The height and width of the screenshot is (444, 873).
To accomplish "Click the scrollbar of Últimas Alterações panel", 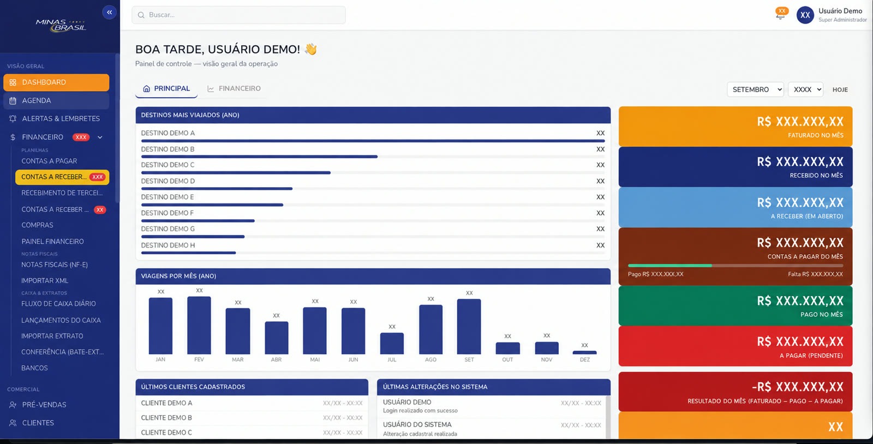I will point(608,417).
